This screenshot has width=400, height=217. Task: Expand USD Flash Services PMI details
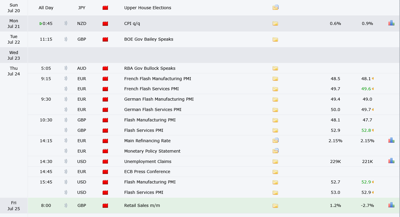click(x=275, y=192)
